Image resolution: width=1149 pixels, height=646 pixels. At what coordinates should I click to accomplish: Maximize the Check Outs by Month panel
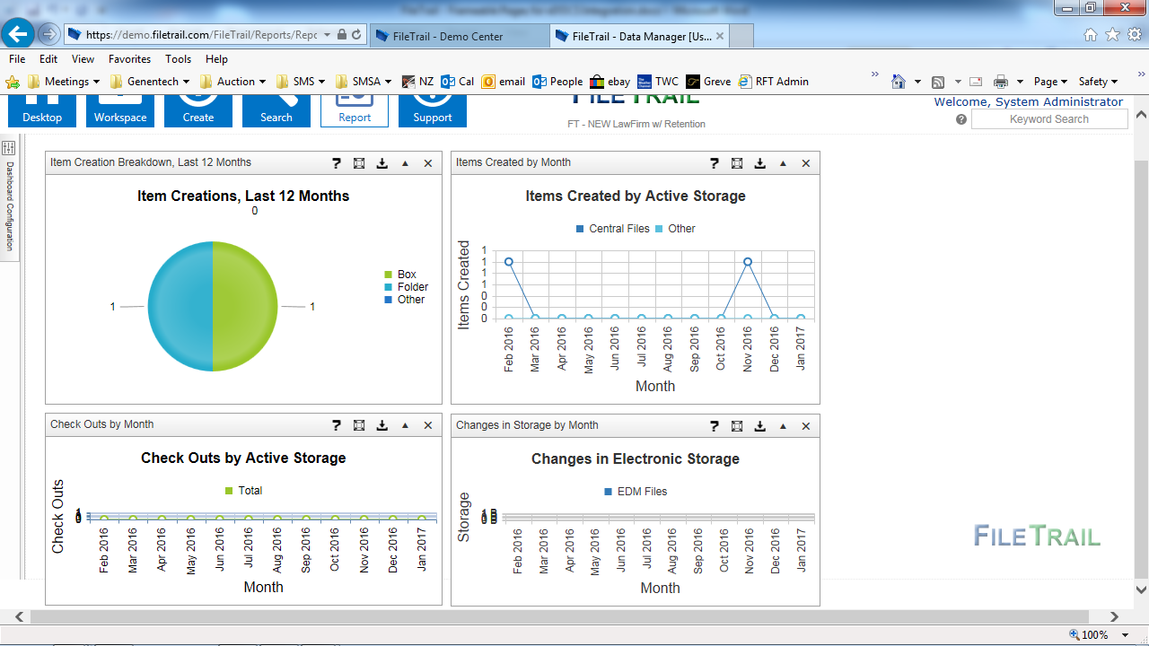[359, 425]
